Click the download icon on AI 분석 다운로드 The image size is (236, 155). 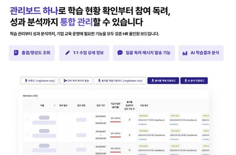click(186, 81)
